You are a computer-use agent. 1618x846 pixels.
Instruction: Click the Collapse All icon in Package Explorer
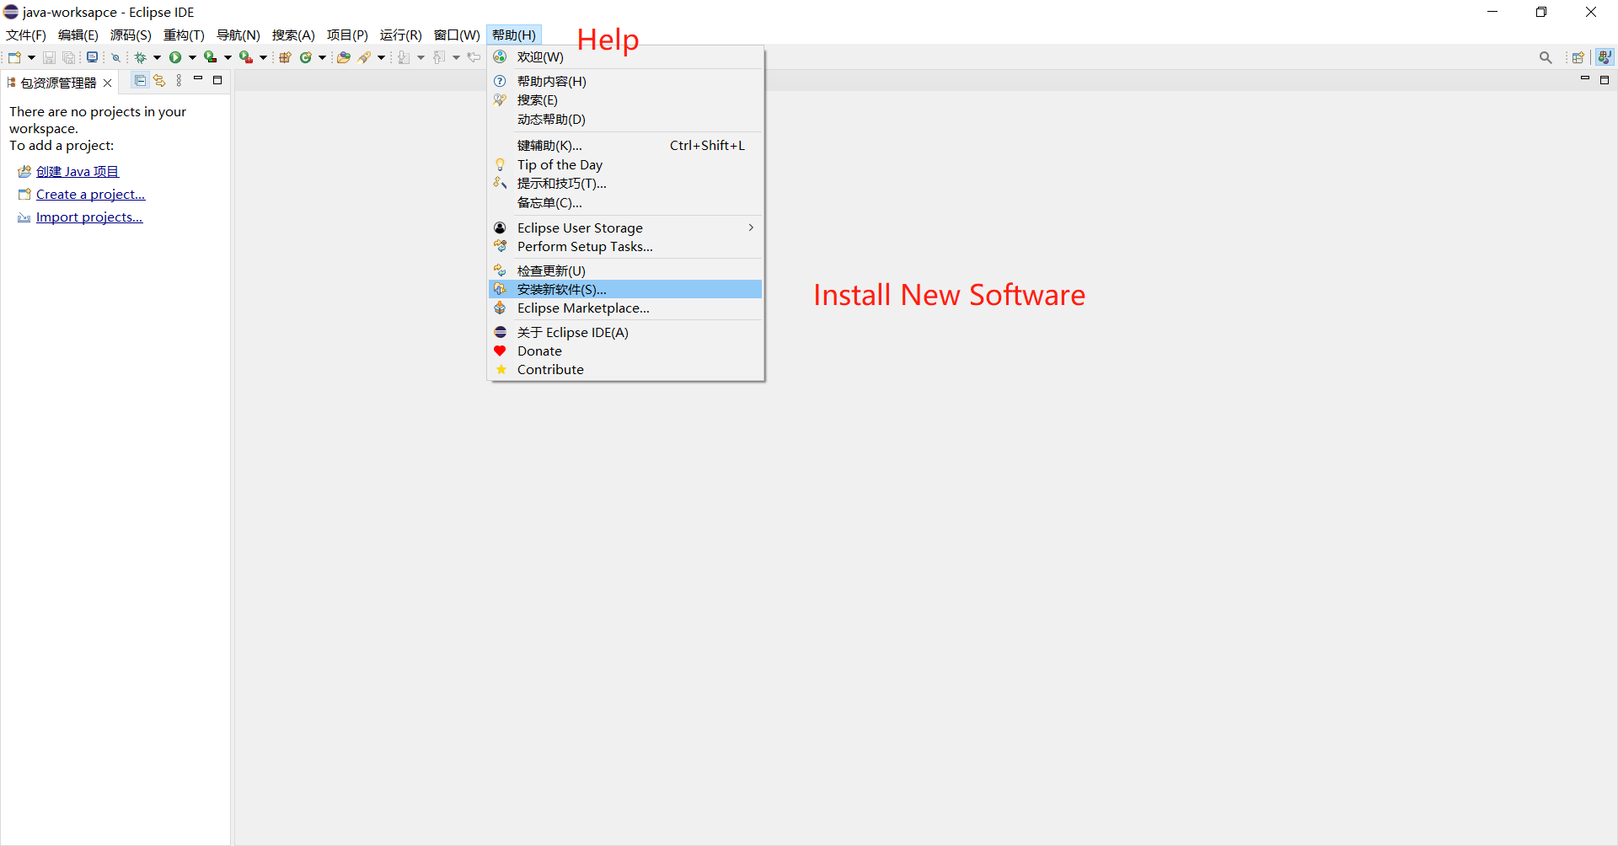pos(140,81)
